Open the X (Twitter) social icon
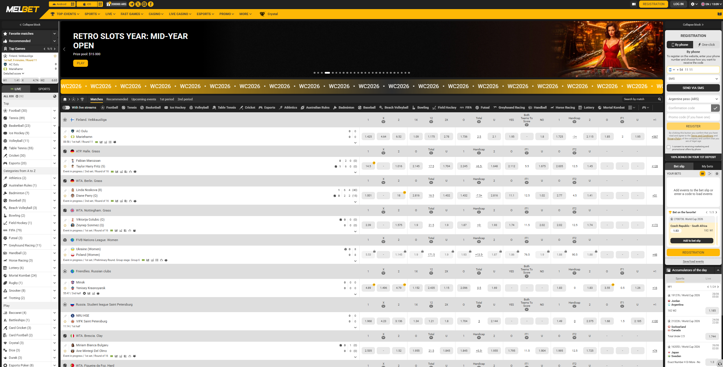Screen dimensions: 723x367 pyautogui.click(x=138, y=4)
